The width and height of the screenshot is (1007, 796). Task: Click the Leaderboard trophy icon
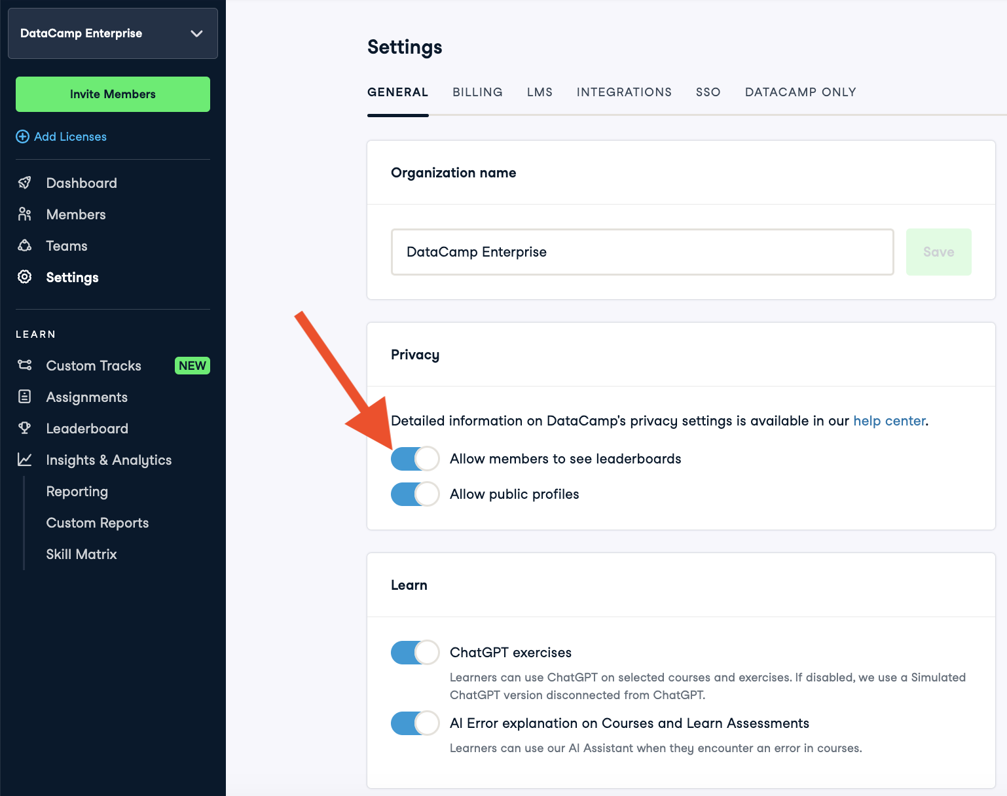(24, 428)
